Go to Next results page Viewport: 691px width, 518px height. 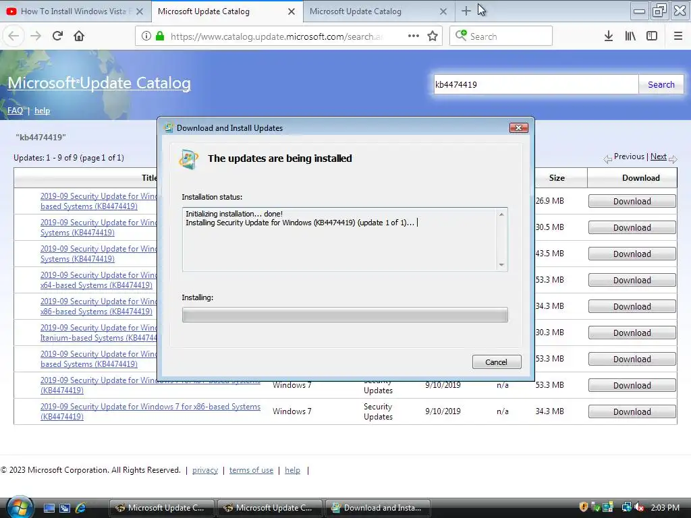[x=659, y=156]
